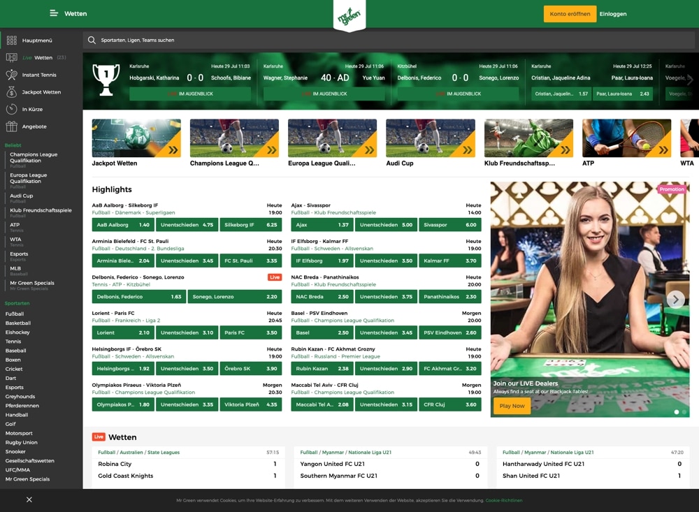Open Klub Freundschaftsspiele in Beliebt list
This screenshot has height=512, width=699.
click(41, 210)
